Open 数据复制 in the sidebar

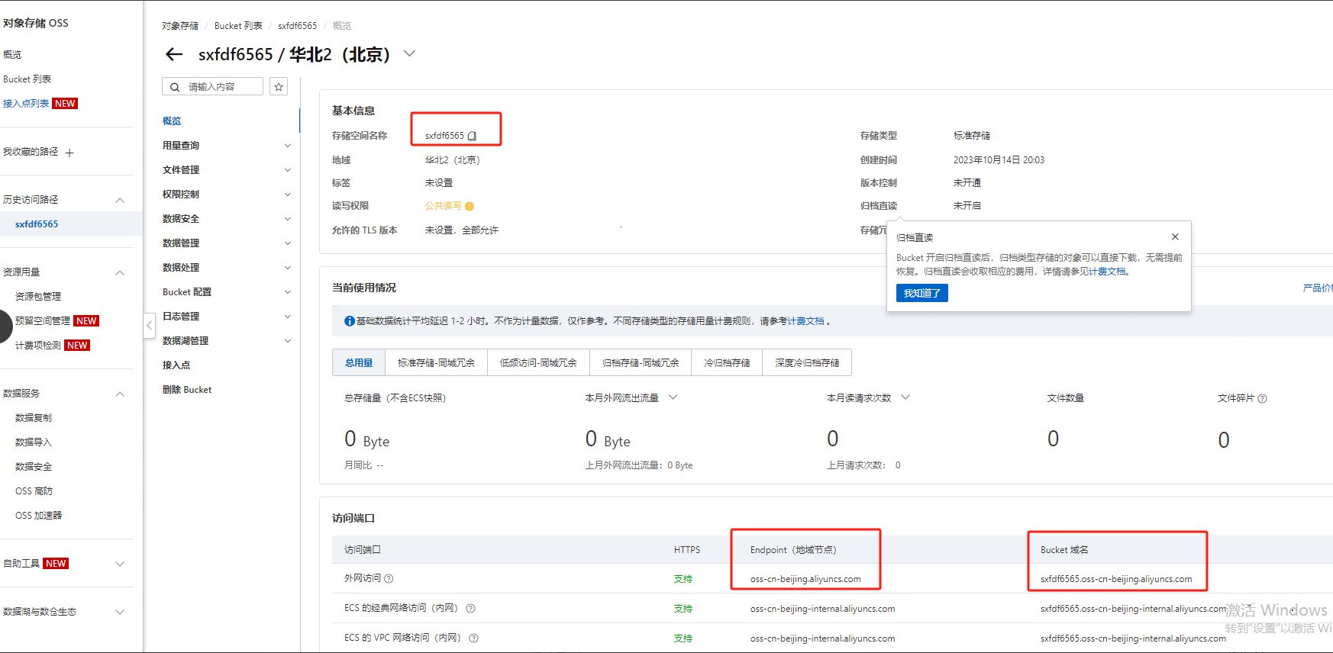pyautogui.click(x=34, y=418)
